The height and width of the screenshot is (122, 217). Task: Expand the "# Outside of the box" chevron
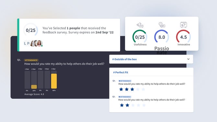point(188,59)
